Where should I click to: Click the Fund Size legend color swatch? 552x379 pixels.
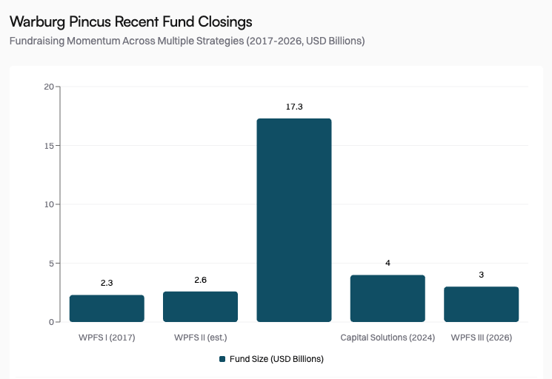(222, 359)
